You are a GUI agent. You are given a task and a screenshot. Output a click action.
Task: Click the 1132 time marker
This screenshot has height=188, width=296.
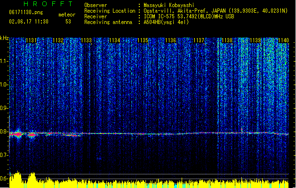(x=58, y=40)
